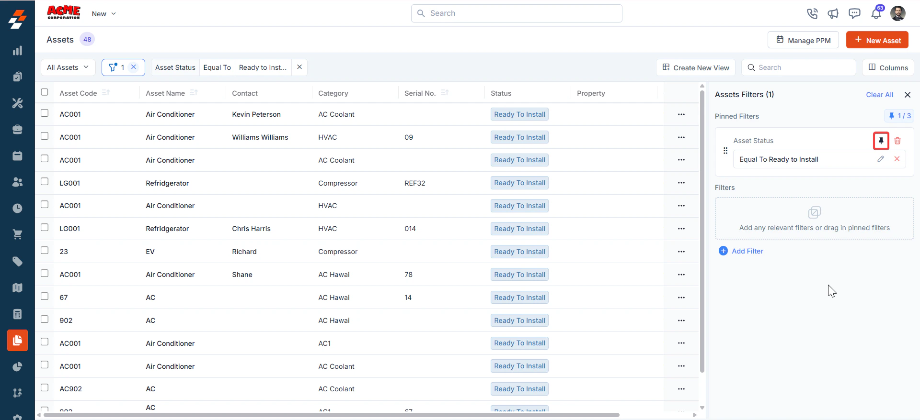Open the tag sidebar icon

(x=17, y=261)
